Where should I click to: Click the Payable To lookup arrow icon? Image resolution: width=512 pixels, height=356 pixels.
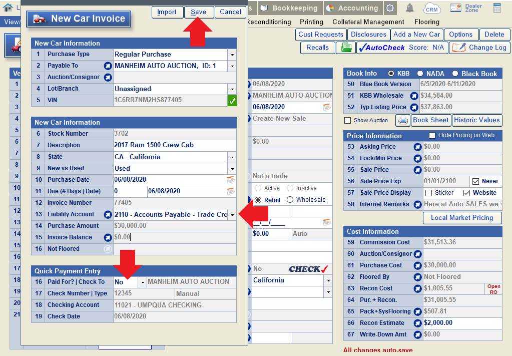click(x=108, y=66)
